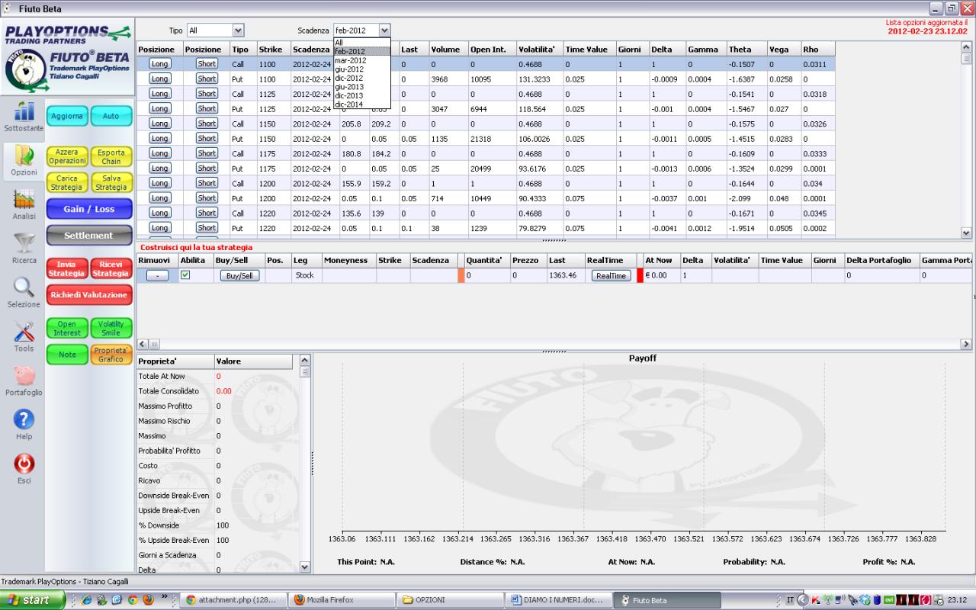
Task: Open the Ricerca funnel icon
Action: click(24, 243)
